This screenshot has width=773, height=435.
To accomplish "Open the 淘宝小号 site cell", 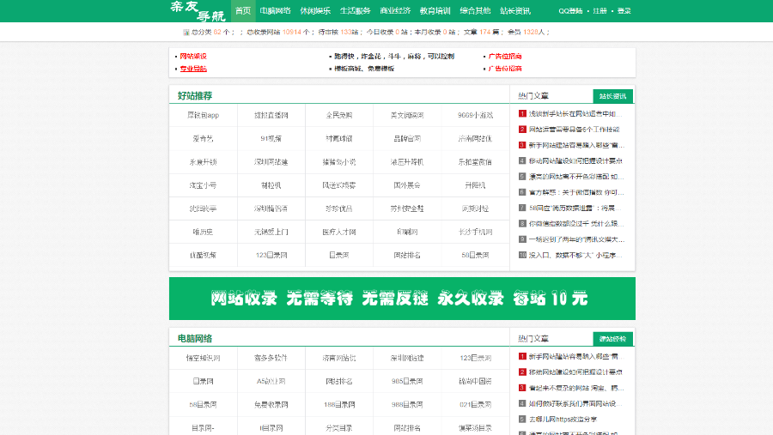I will [x=203, y=185].
